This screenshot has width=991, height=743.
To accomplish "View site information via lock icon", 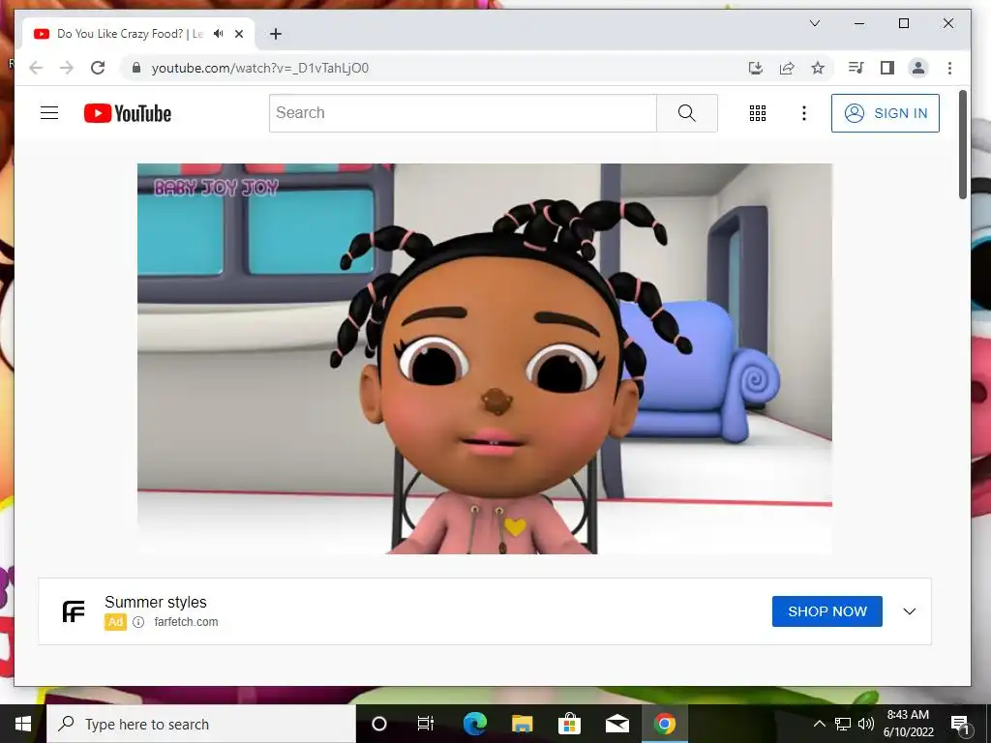I will coord(135,68).
